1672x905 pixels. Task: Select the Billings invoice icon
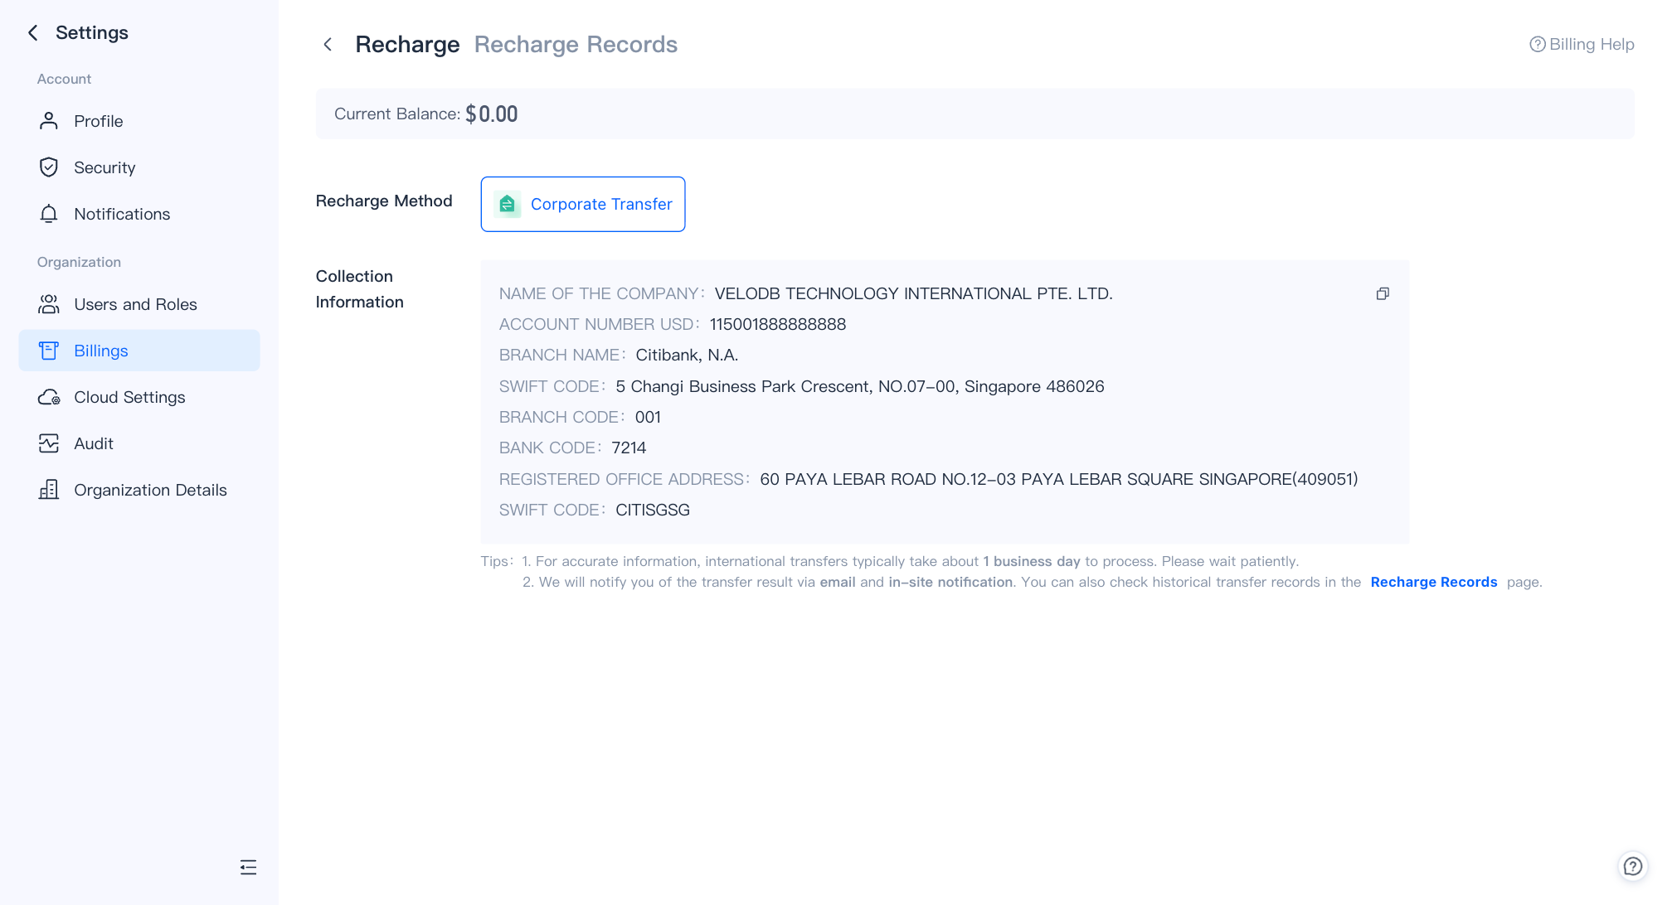(48, 350)
